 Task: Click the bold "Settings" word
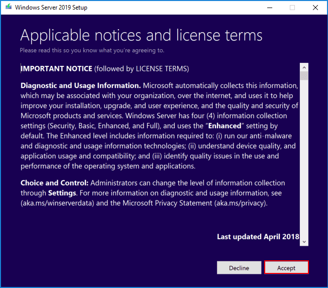click(62, 193)
